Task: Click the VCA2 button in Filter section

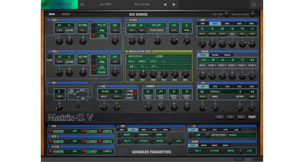Action: tap(187, 30)
